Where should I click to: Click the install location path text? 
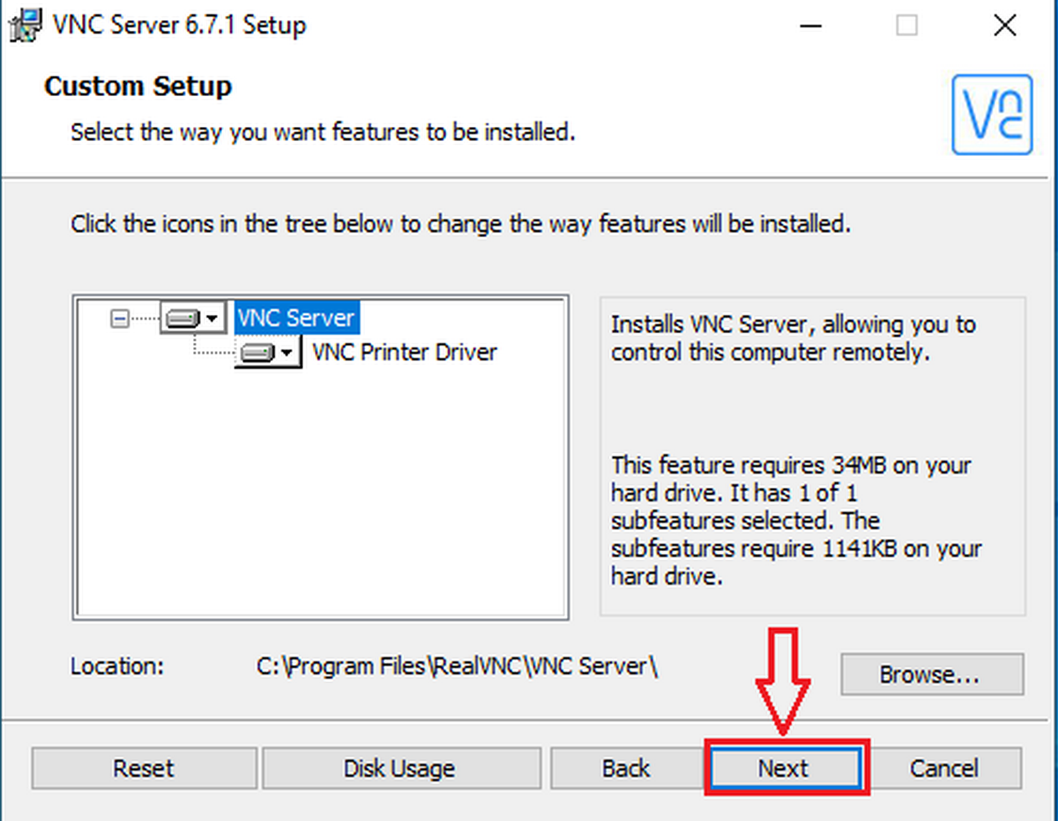click(x=458, y=666)
